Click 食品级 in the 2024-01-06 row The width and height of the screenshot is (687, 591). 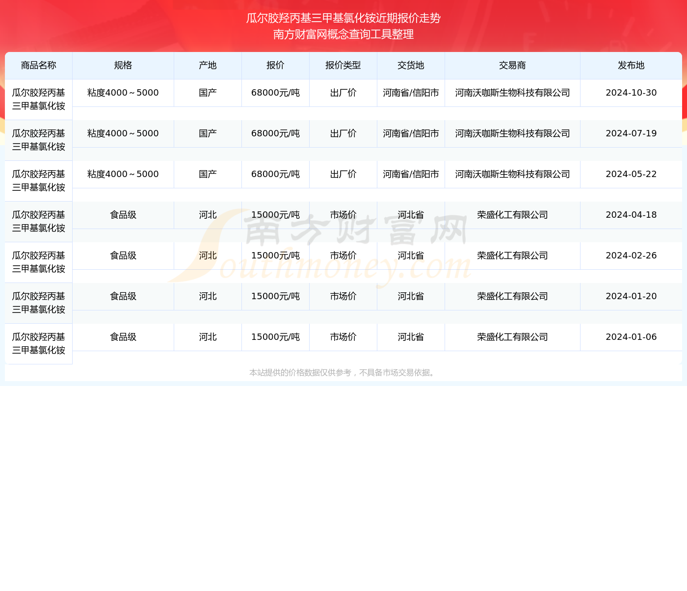[x=123, y=337]
